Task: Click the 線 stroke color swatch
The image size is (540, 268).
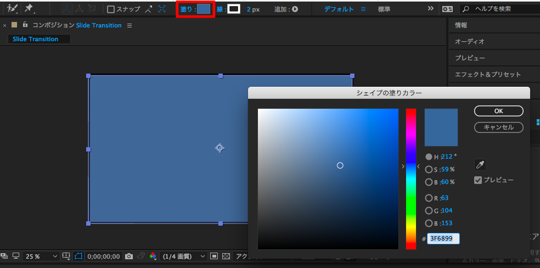Action: pyautogui.click(x=234, y=9)
